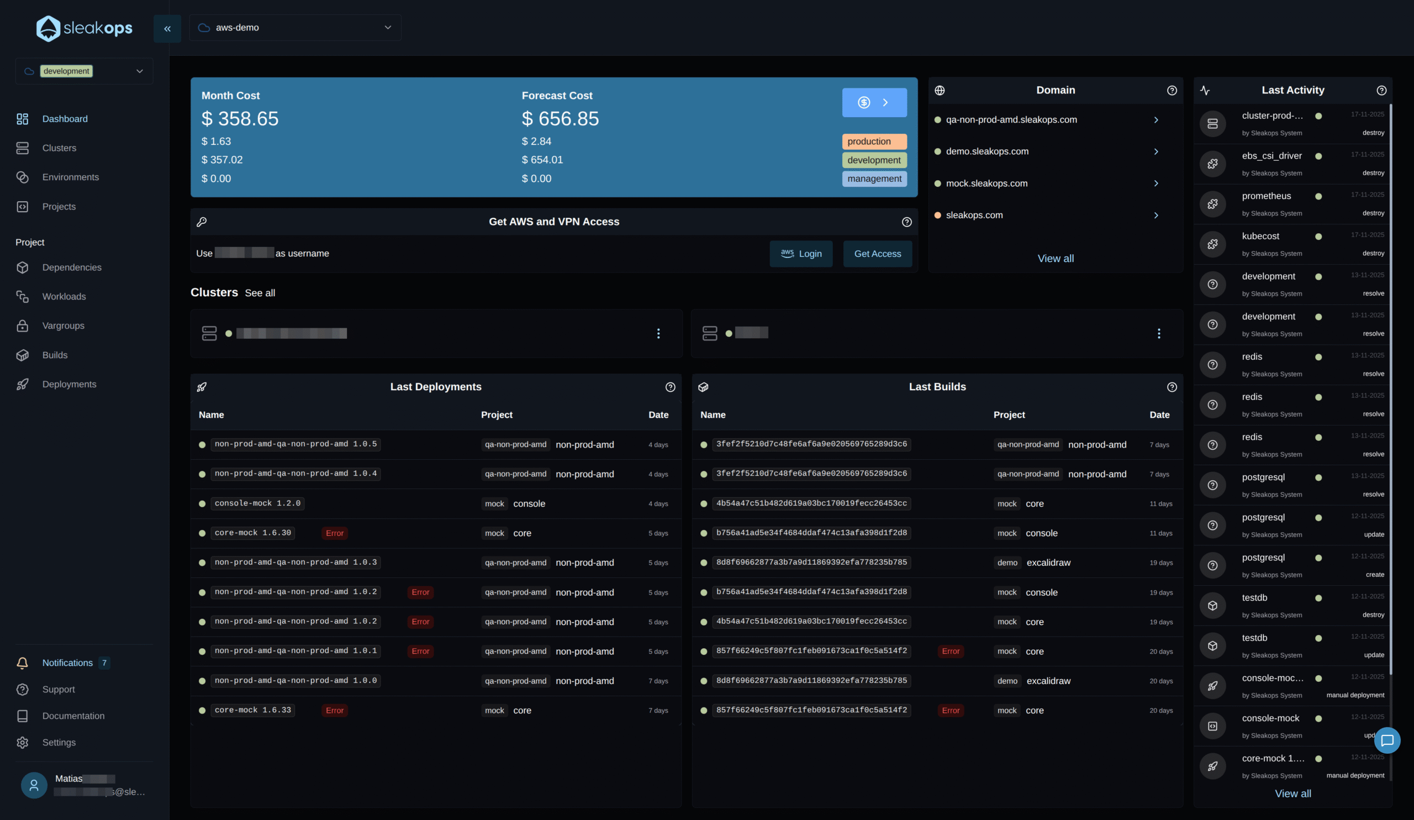Open the cost details dollar button

click(x=874, y=103)
